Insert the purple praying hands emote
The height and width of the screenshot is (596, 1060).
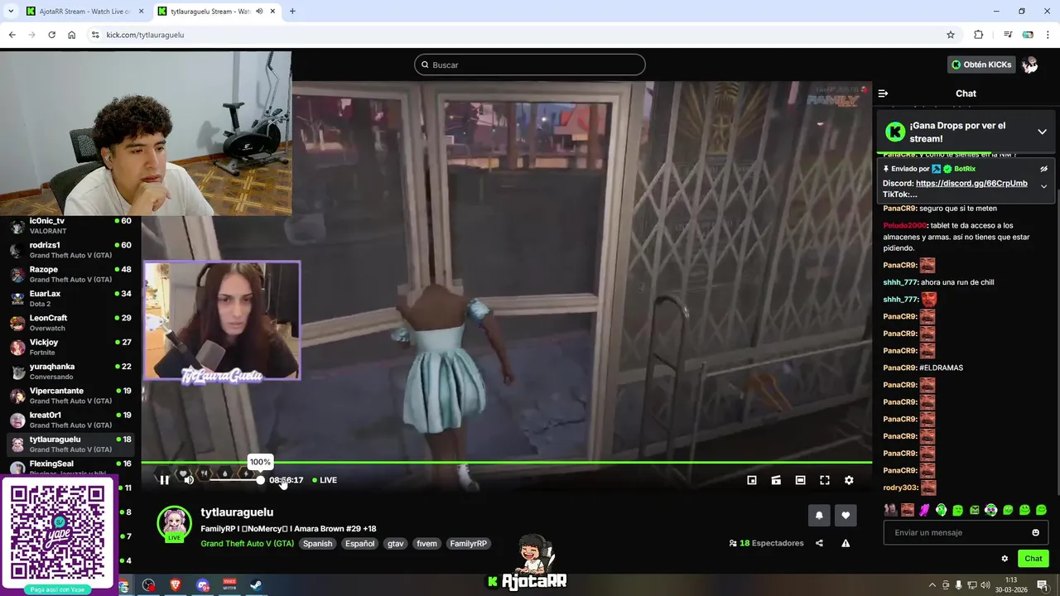pos(924,510)
